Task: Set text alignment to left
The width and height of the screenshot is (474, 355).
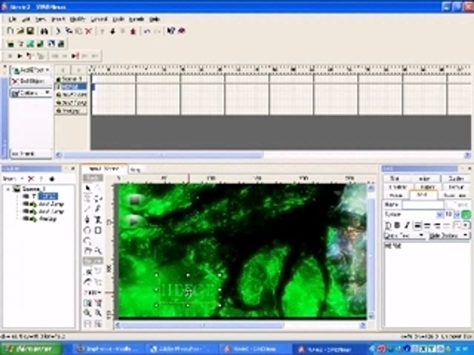Action: click(418, 225)
